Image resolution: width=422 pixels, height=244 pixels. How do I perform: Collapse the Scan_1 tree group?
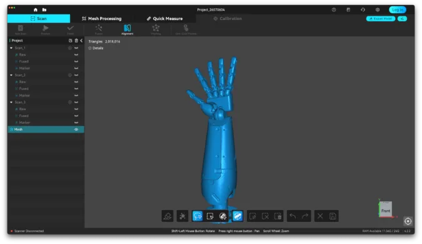(11, 48)
